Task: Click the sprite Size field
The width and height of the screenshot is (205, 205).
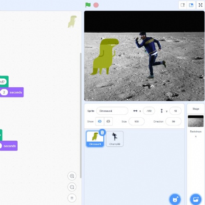Action: 137,121
